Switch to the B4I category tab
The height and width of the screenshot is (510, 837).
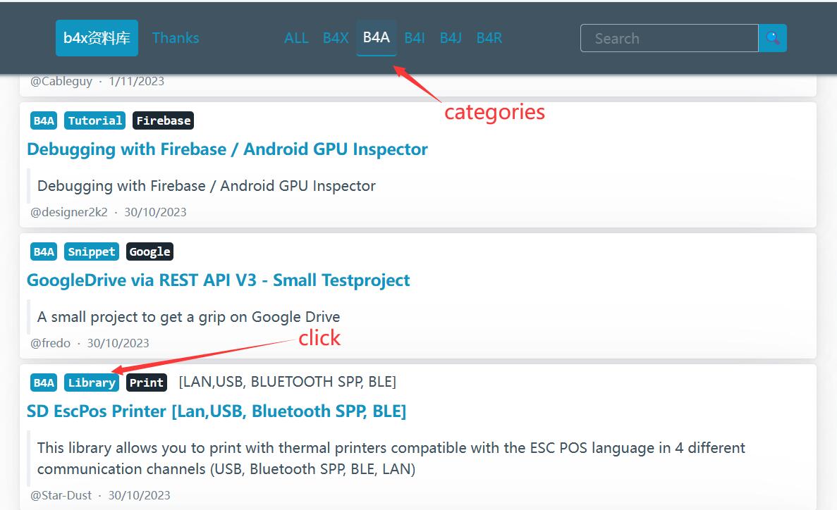[x=415, y=38]
